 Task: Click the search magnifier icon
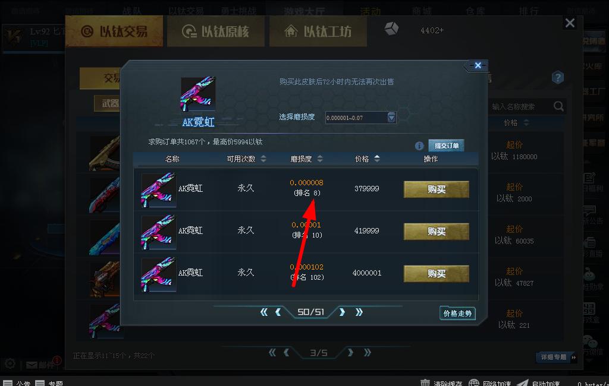click(558, 106)
